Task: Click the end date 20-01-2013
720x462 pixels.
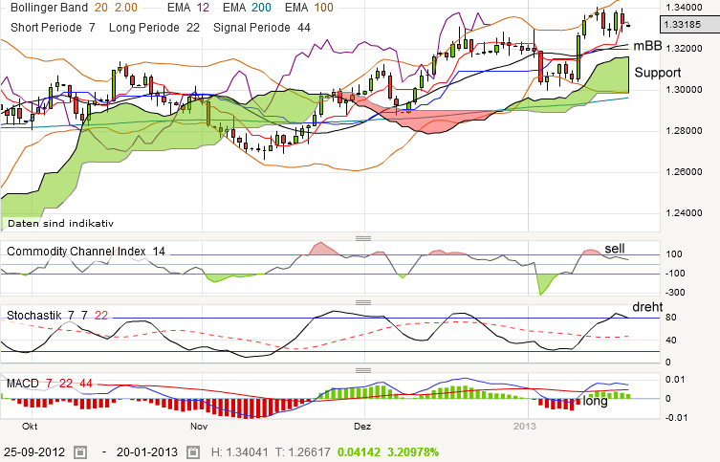Action: (147, 452)
